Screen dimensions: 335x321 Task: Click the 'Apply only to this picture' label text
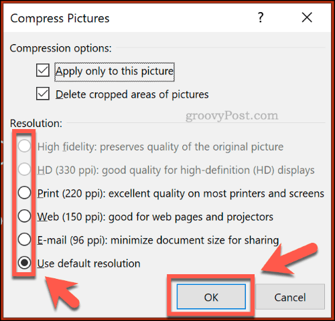(x=115, y=72)
